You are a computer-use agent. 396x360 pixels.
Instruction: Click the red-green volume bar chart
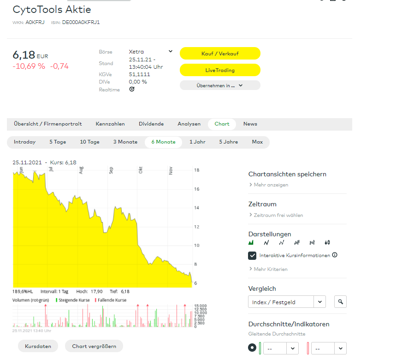click(102, 316)
